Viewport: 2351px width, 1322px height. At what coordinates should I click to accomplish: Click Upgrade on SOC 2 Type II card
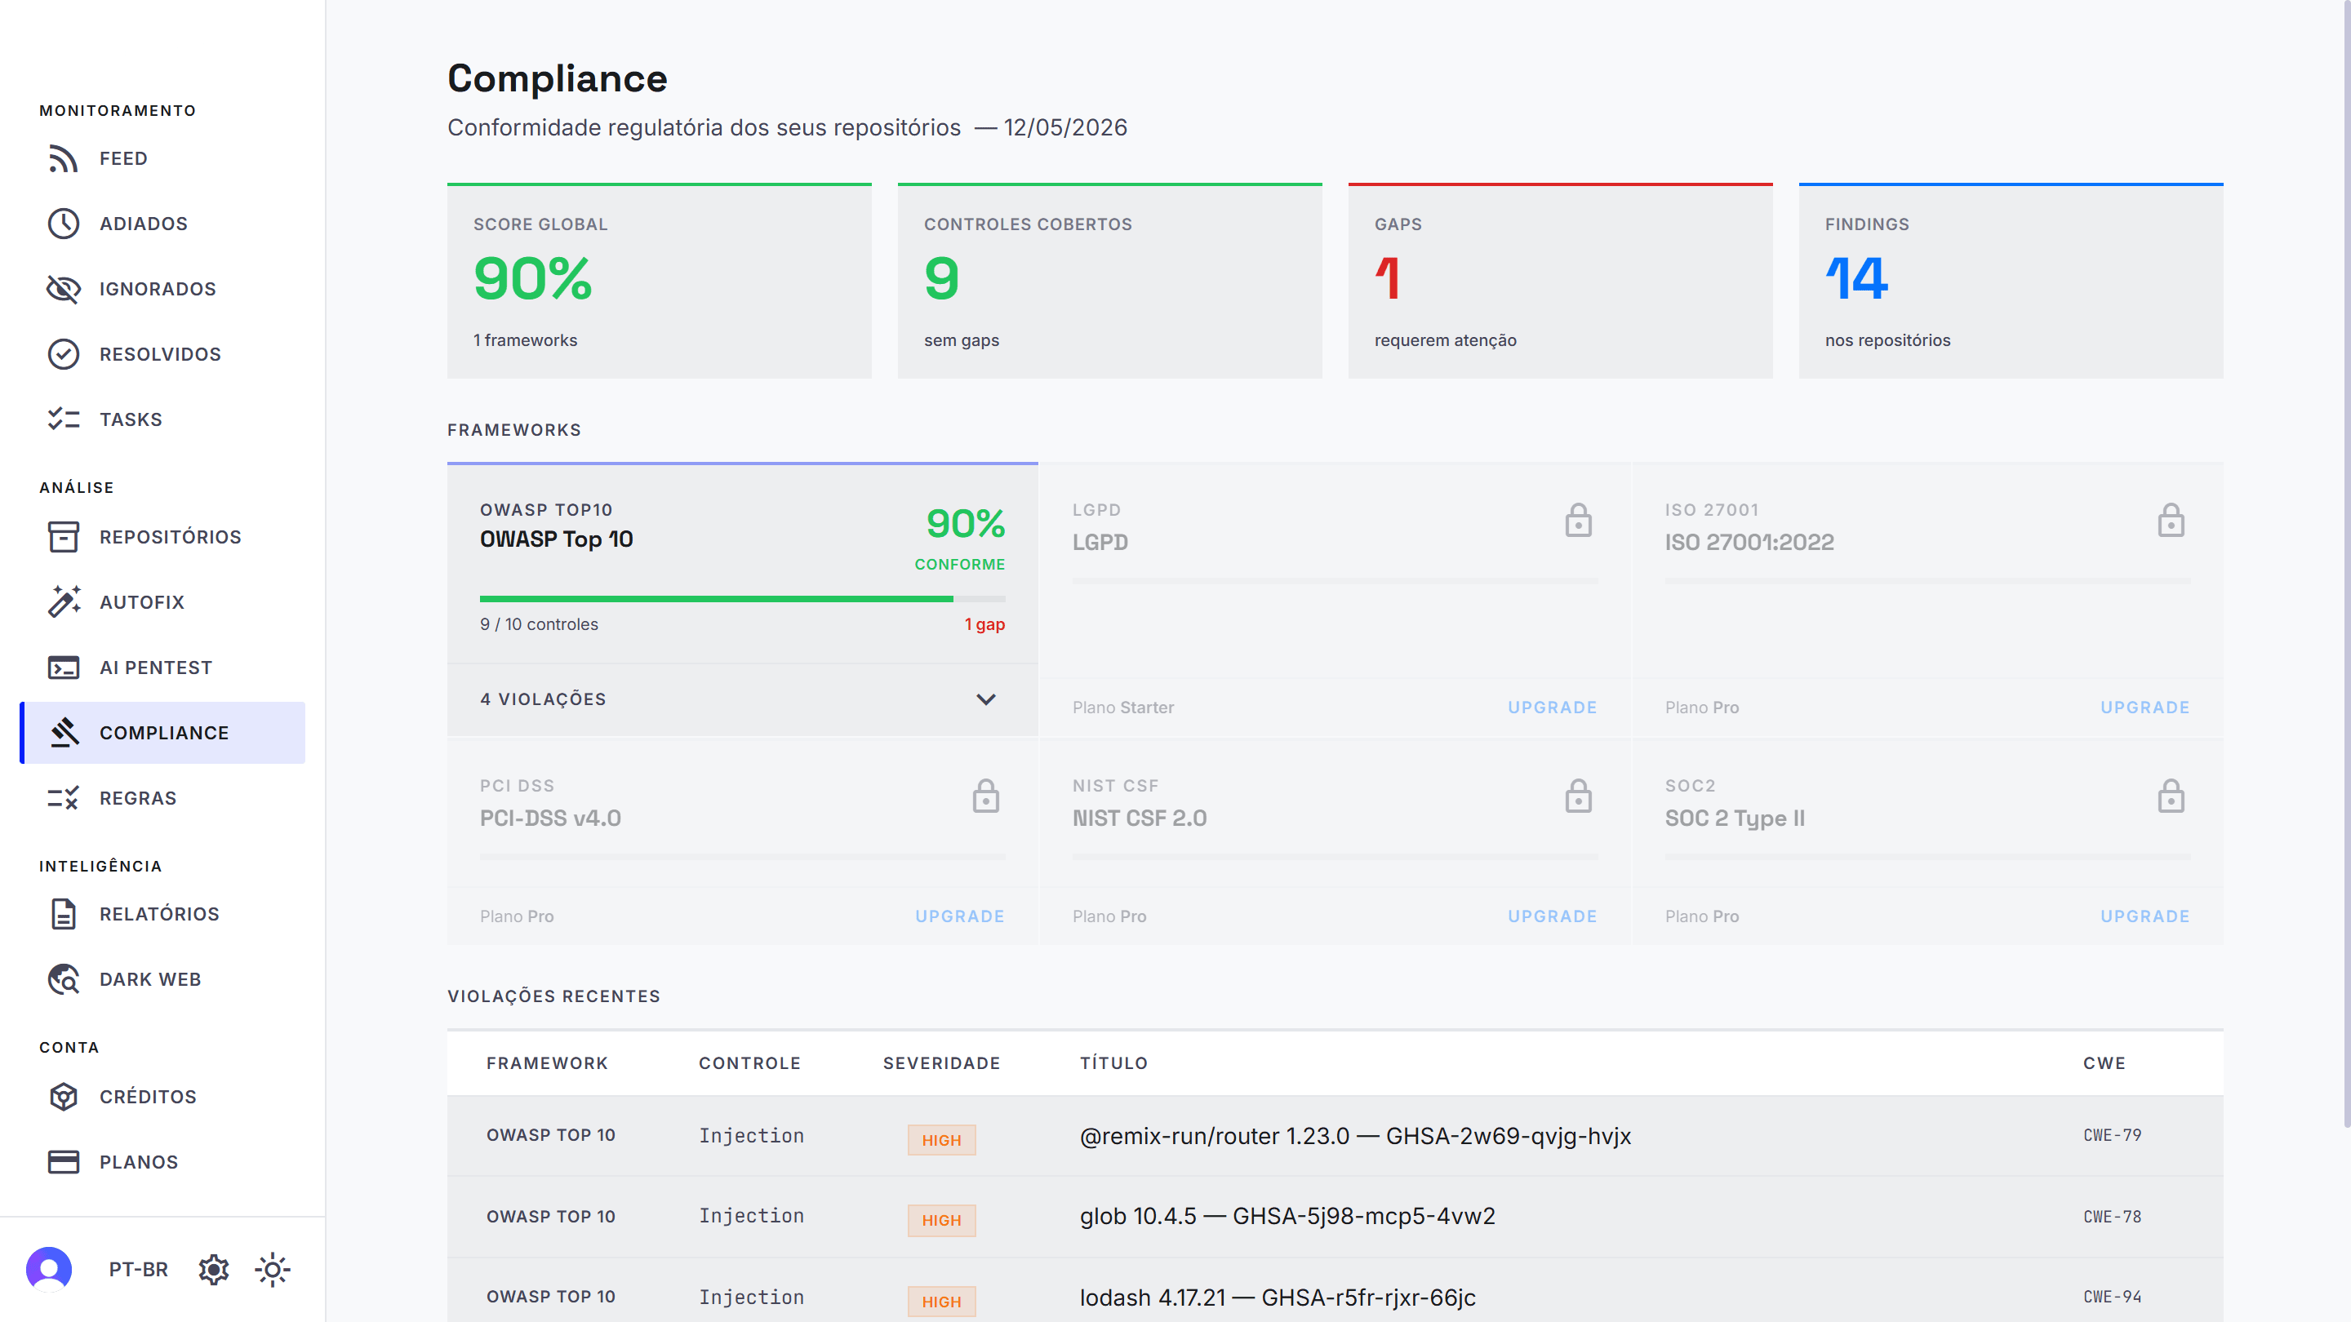(2144, 916)
